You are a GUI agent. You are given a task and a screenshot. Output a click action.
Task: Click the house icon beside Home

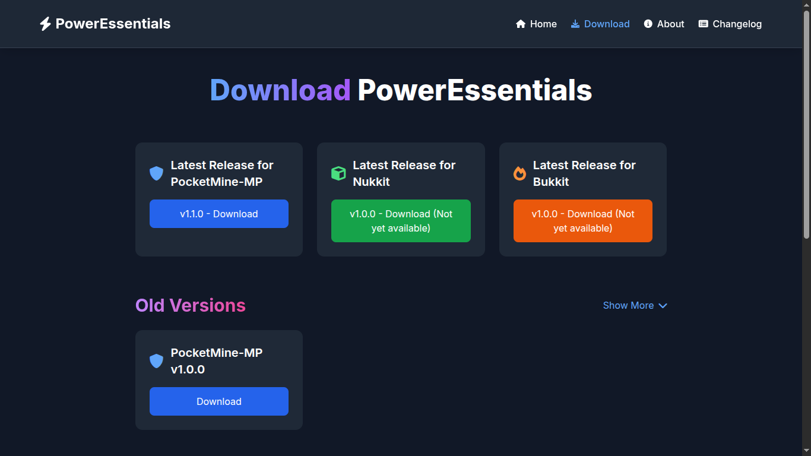point(521,24)
